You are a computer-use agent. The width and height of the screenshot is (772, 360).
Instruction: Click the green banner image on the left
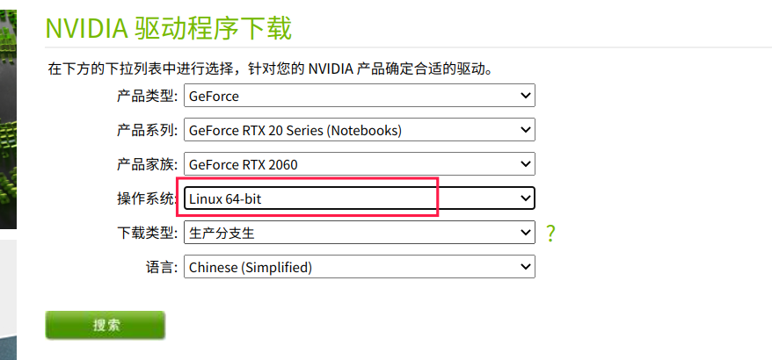[8, 114]
